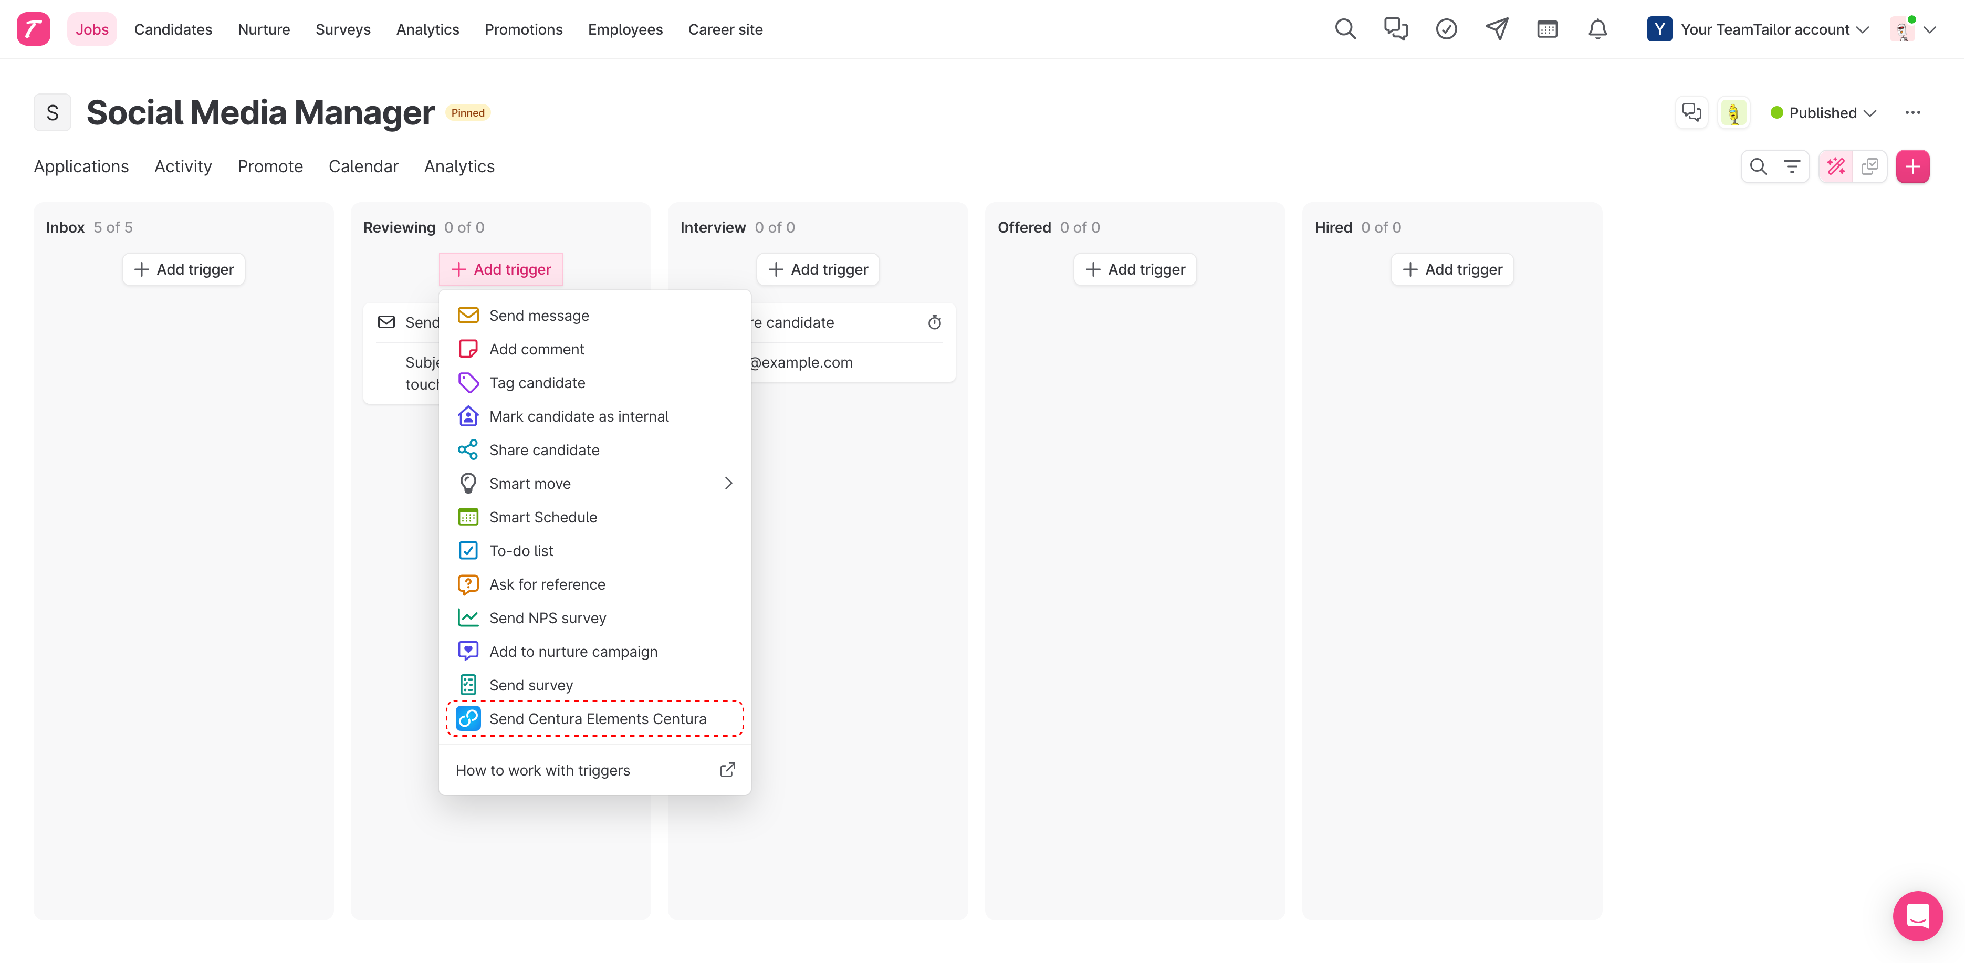Select To-do list trigger

pyautogui.click(x=594, y=550)
